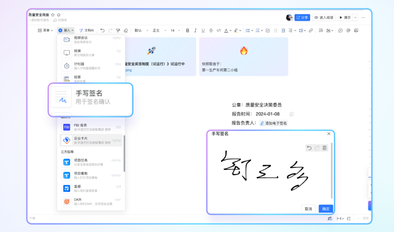
Task: Decrease the paragraph indent
Action: pos(275,30)
